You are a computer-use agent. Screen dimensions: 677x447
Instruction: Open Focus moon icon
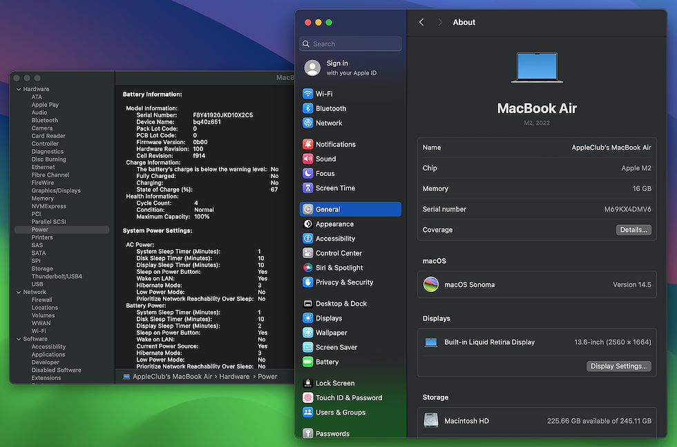307,173
